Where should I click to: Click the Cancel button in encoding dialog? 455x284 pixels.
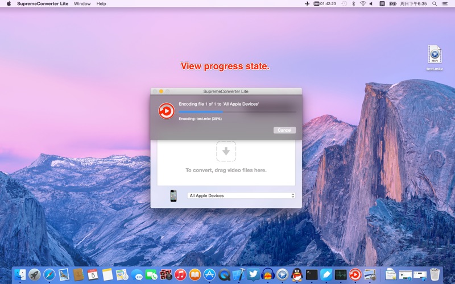(x=284, y=130)
